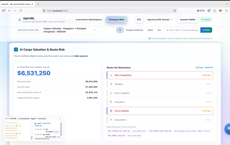The image size is (230, 145).
Task: Click the Connect Wallet button
Action: (x=187, y=19)
